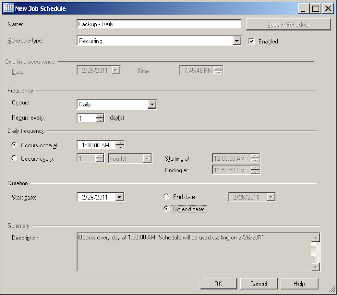Open the Start date calendar dropdown

pyautogui.click(x=120, y=196)
